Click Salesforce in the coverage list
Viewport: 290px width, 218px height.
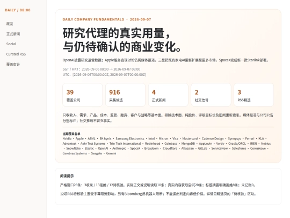(x=239, y=149)
